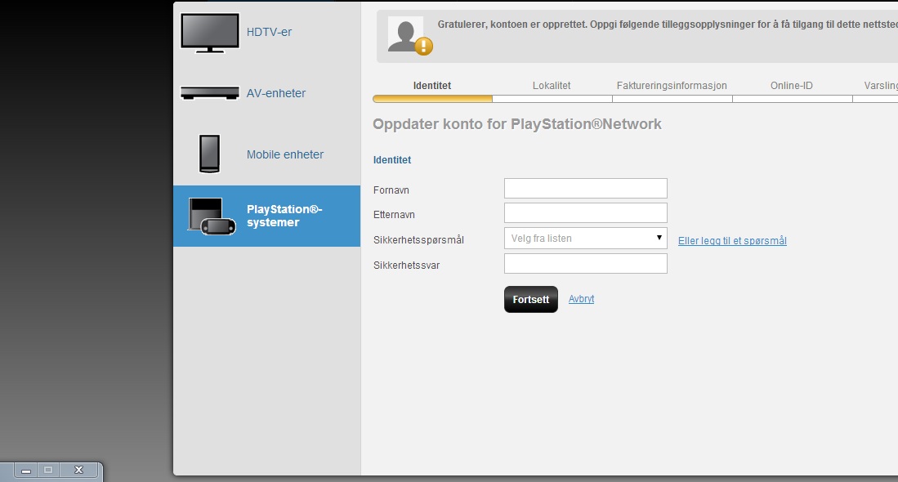Minimize the small background window
The image size is (898, 482).
(x=26, y=470)
